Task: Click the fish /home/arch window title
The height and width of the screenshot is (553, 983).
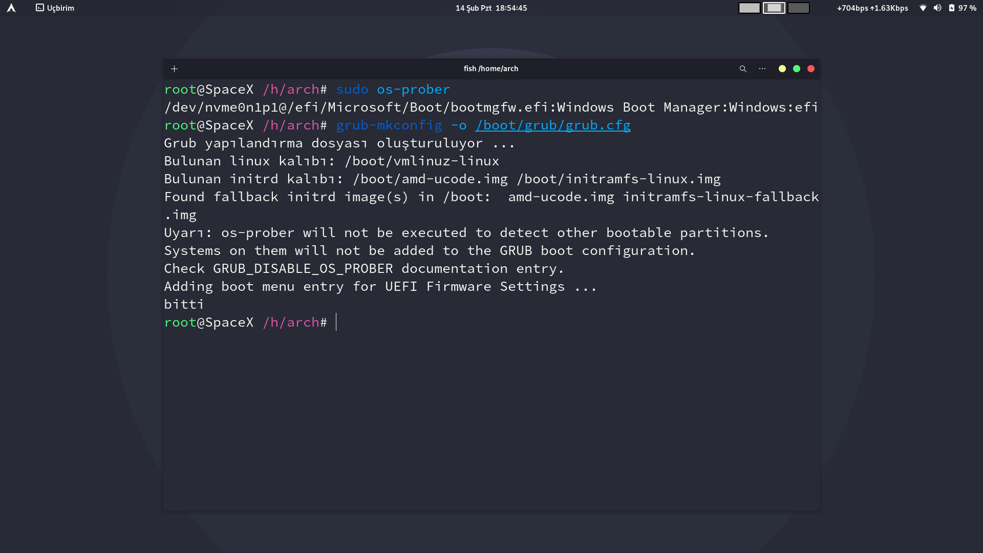Action: tap(490, 69)
